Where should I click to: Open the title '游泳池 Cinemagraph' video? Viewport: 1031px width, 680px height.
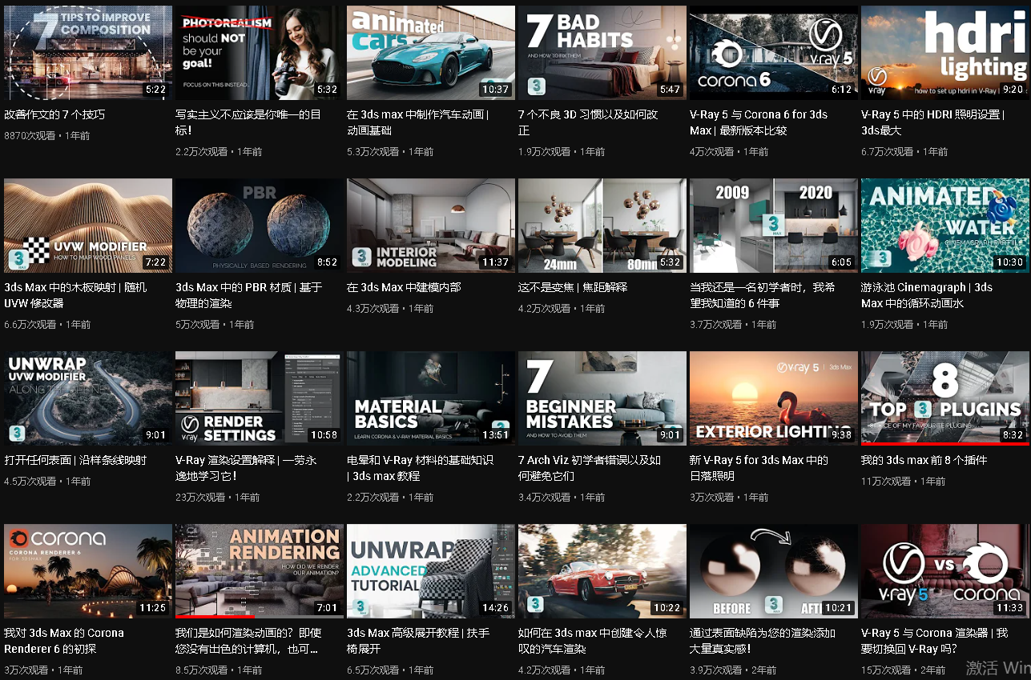[927, 295]
